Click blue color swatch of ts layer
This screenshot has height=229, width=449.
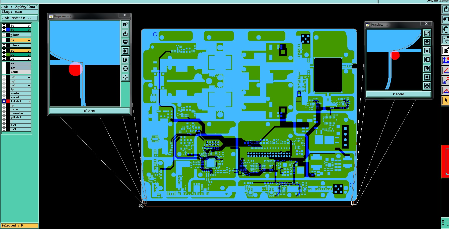point(8,30)
